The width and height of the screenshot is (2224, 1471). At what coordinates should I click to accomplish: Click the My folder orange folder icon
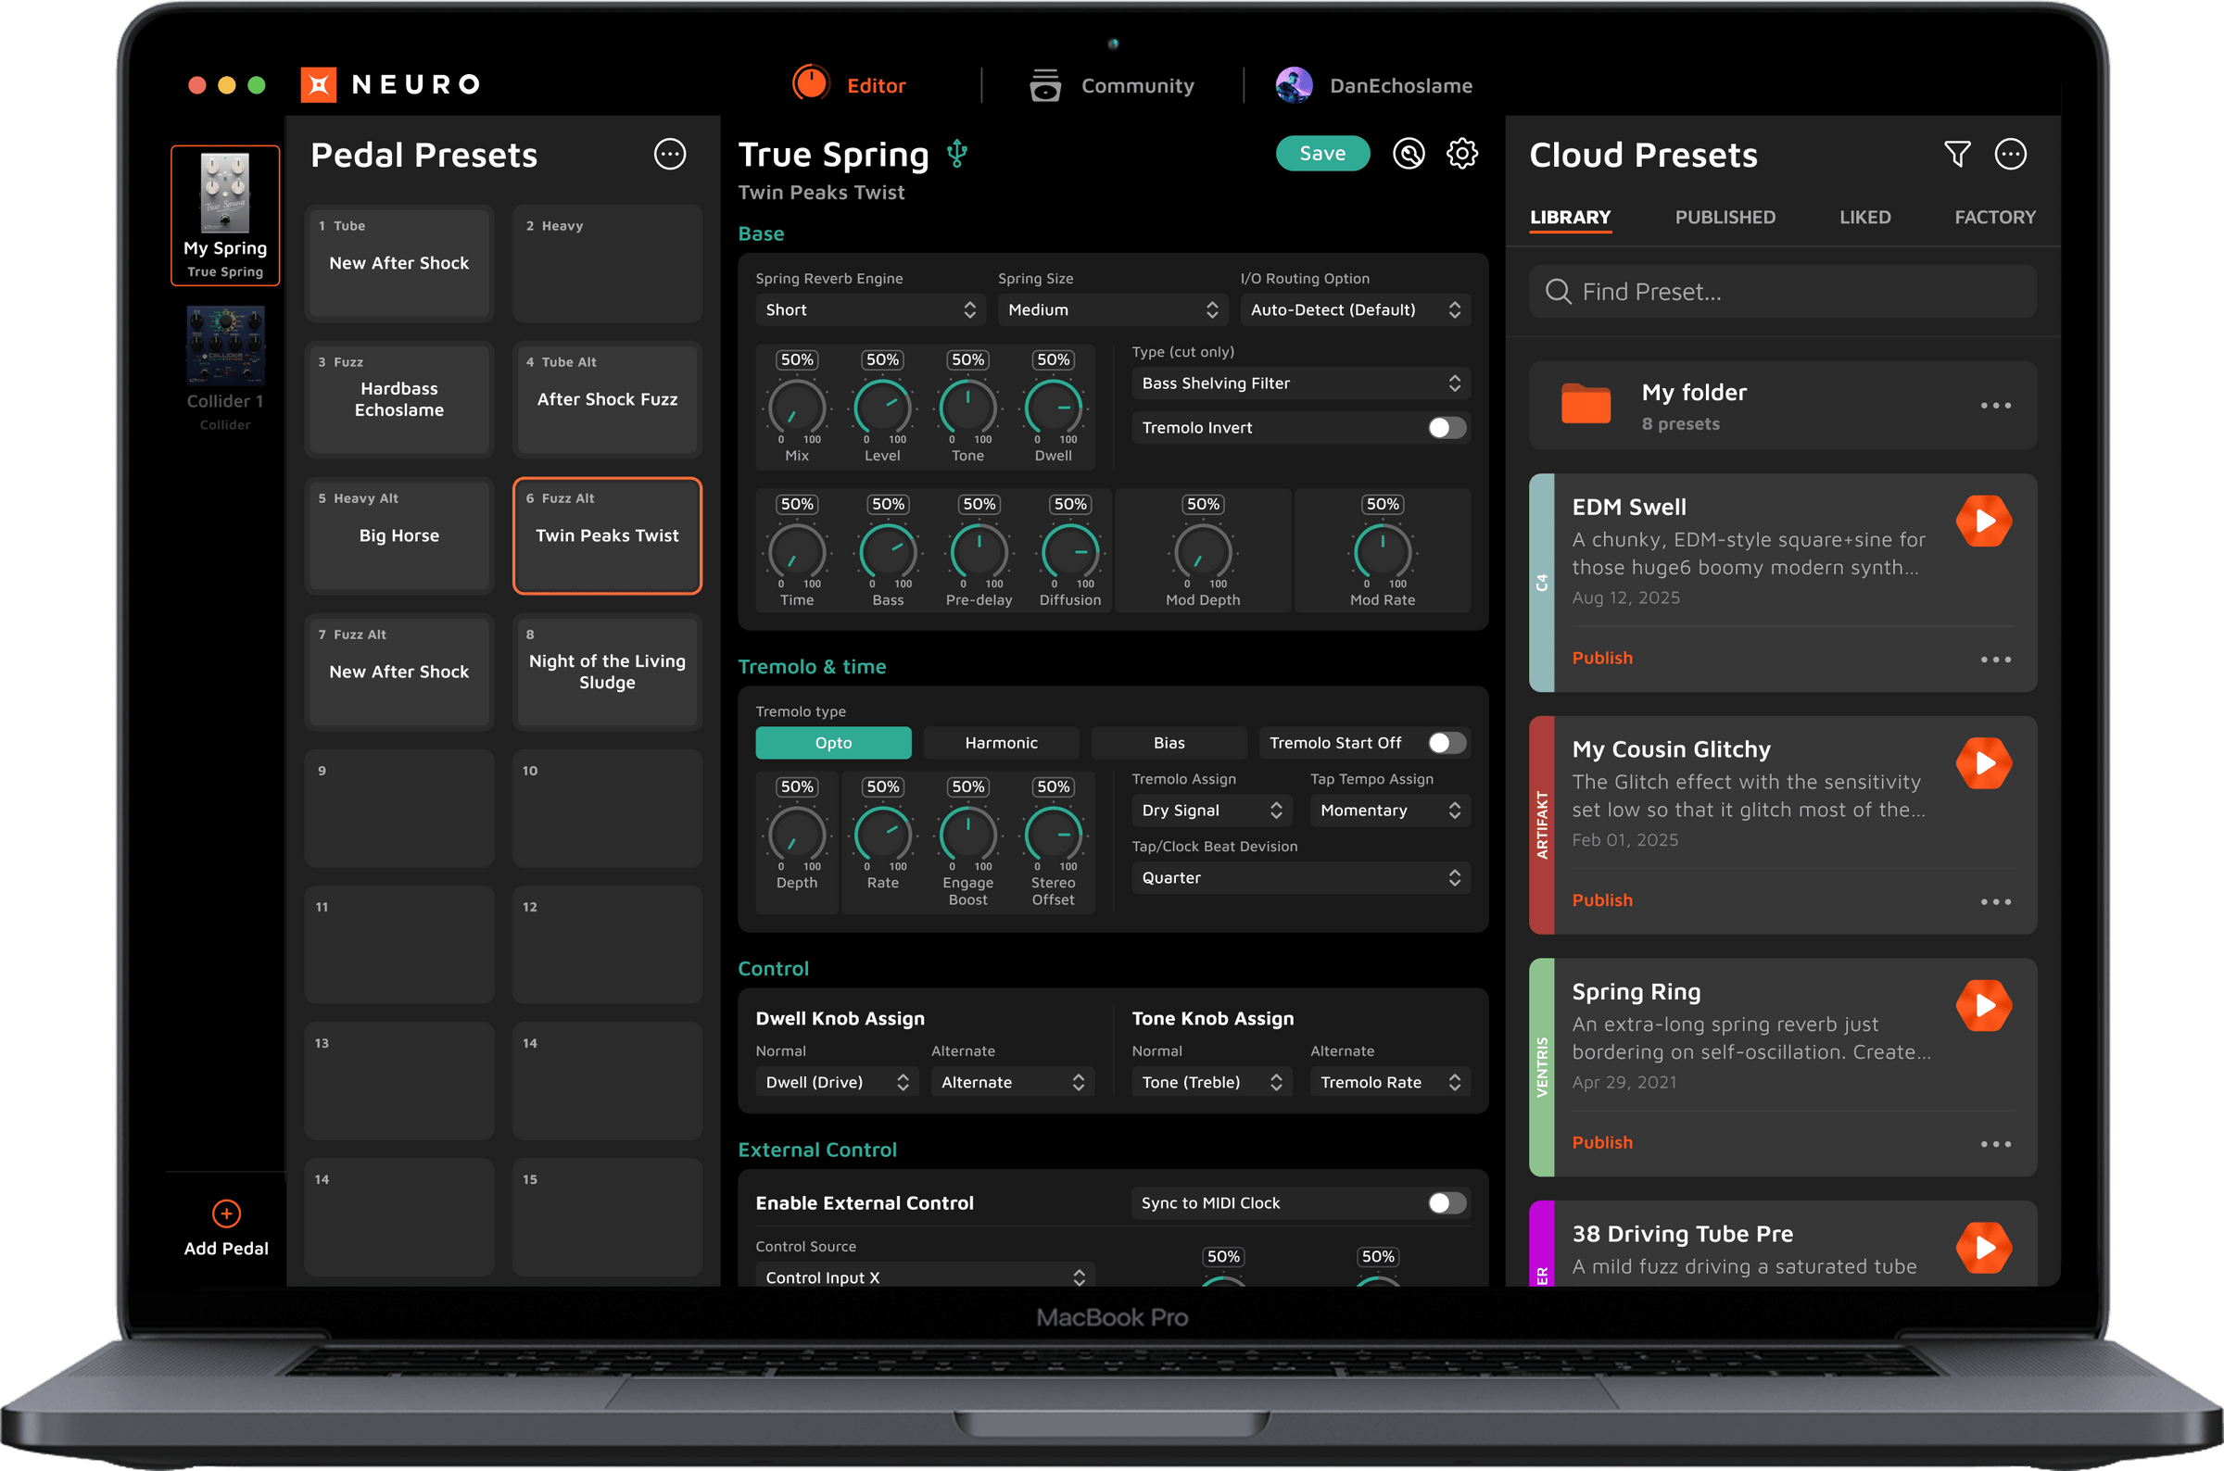1585,404
